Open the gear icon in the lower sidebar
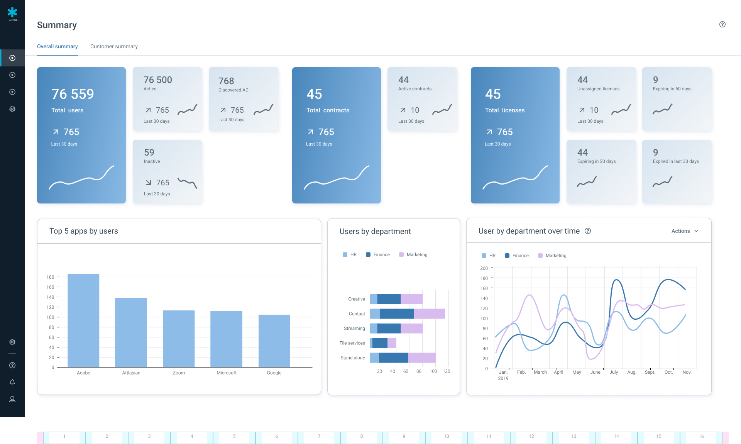 click(12, 342)
